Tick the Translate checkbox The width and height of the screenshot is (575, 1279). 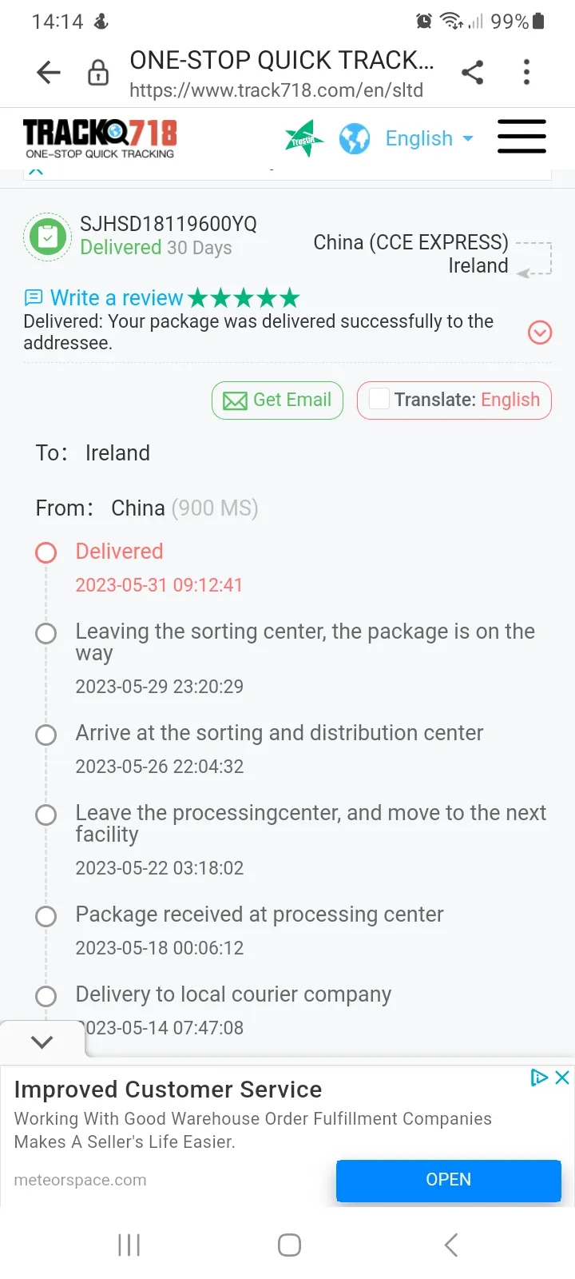click(379, 399)
